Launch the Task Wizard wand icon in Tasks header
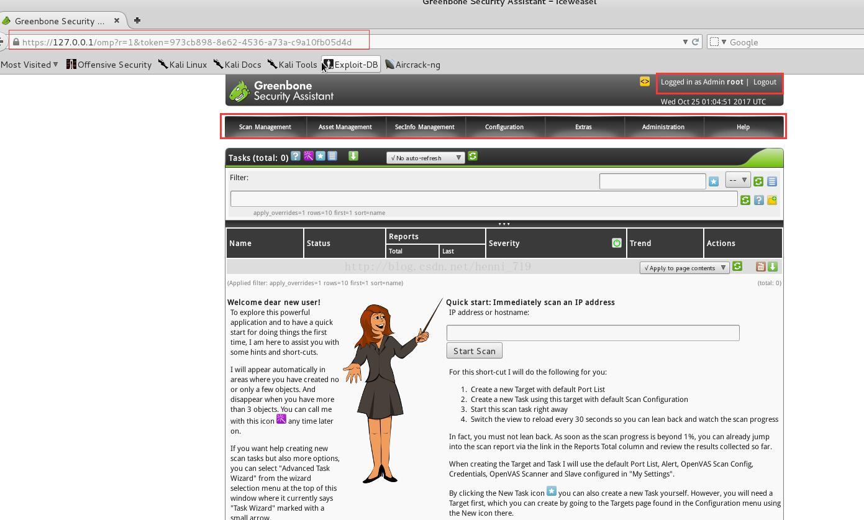 308,156
